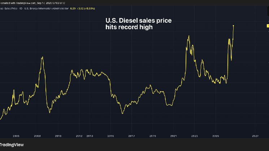Image resolution: width=269 pixels, height=151 pixels.
Task: Click the 2008 price spike peak on line
Action: click(x=42, y=57)
